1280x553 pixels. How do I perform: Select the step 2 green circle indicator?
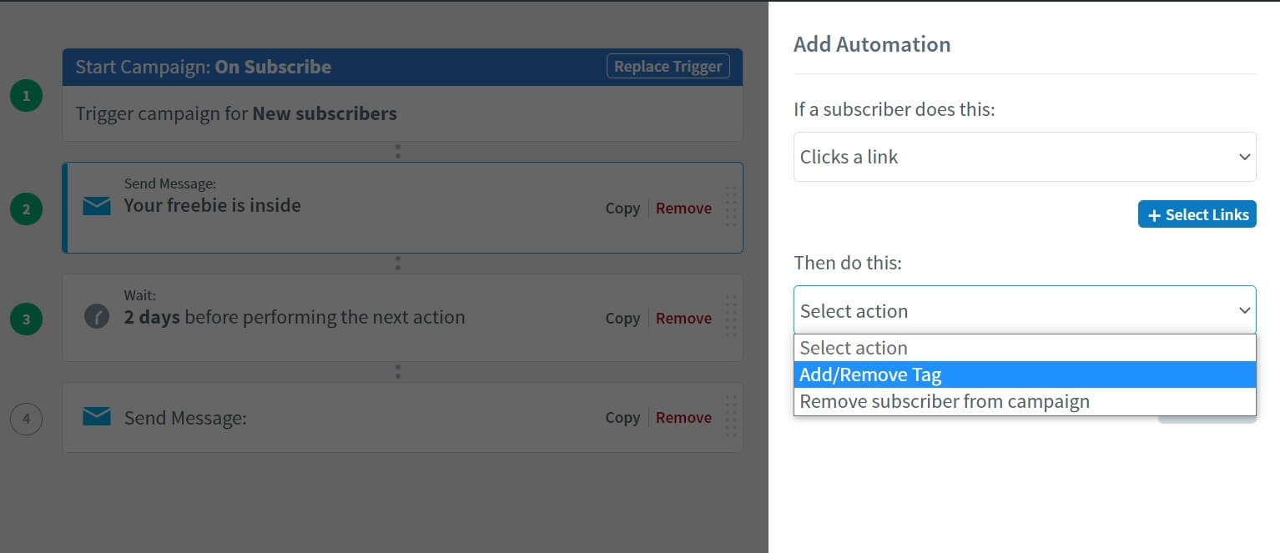(x=26, y=209)
